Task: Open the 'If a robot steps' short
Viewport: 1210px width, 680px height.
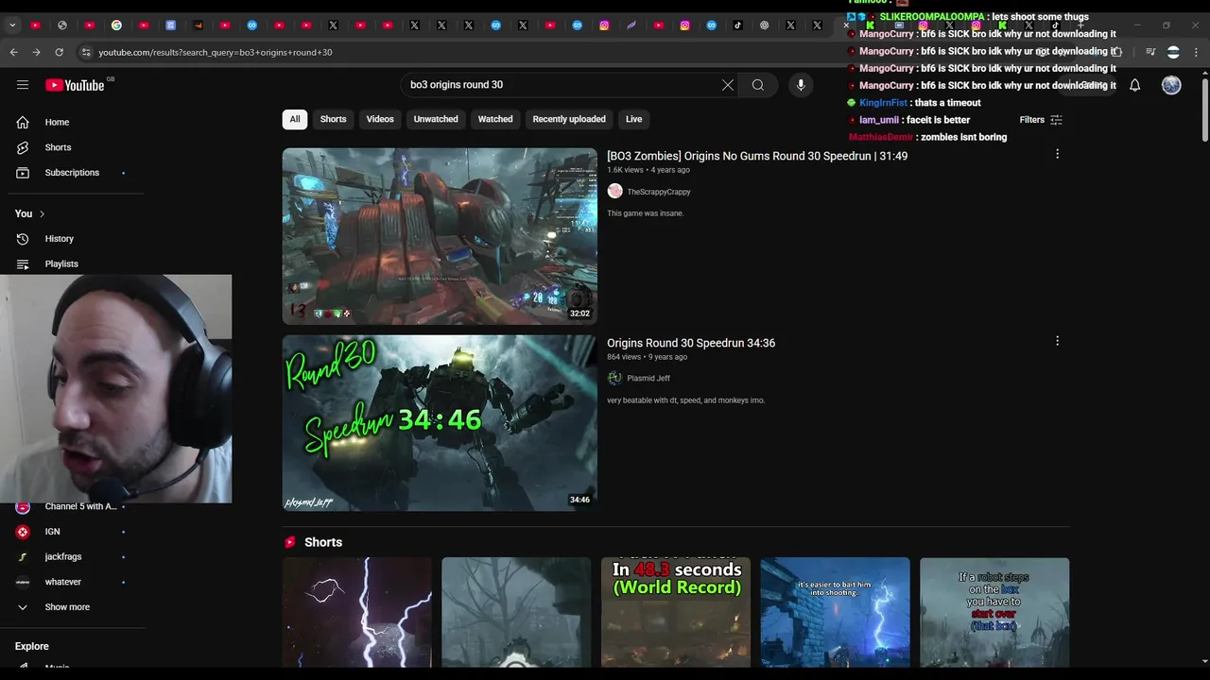Action: (x=994, y=613)
